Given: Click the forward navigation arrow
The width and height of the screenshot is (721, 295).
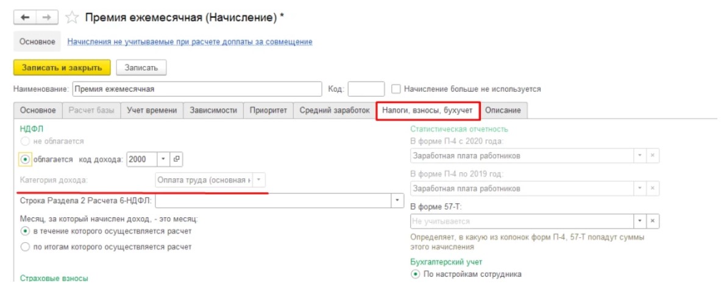Looking at the screenshot, I should [x=46, y=18].
